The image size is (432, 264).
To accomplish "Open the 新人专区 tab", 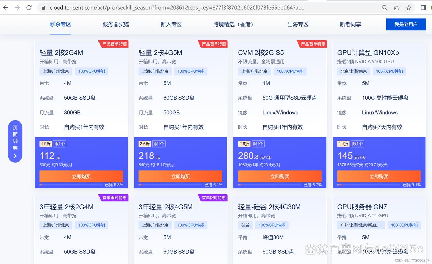I will click(x=171, y=24).
